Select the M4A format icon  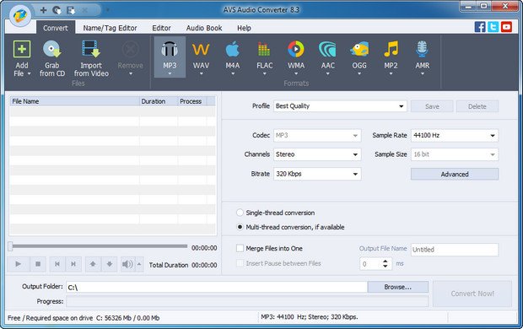(233, 49)
